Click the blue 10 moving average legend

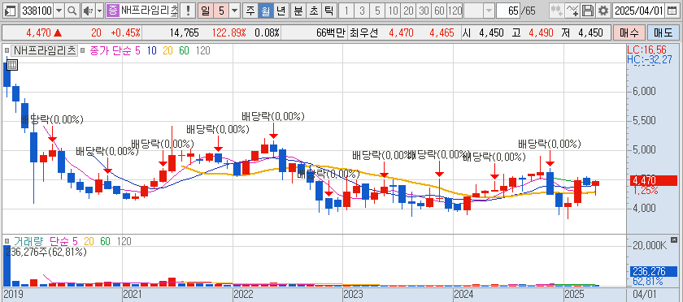(151, 50)
